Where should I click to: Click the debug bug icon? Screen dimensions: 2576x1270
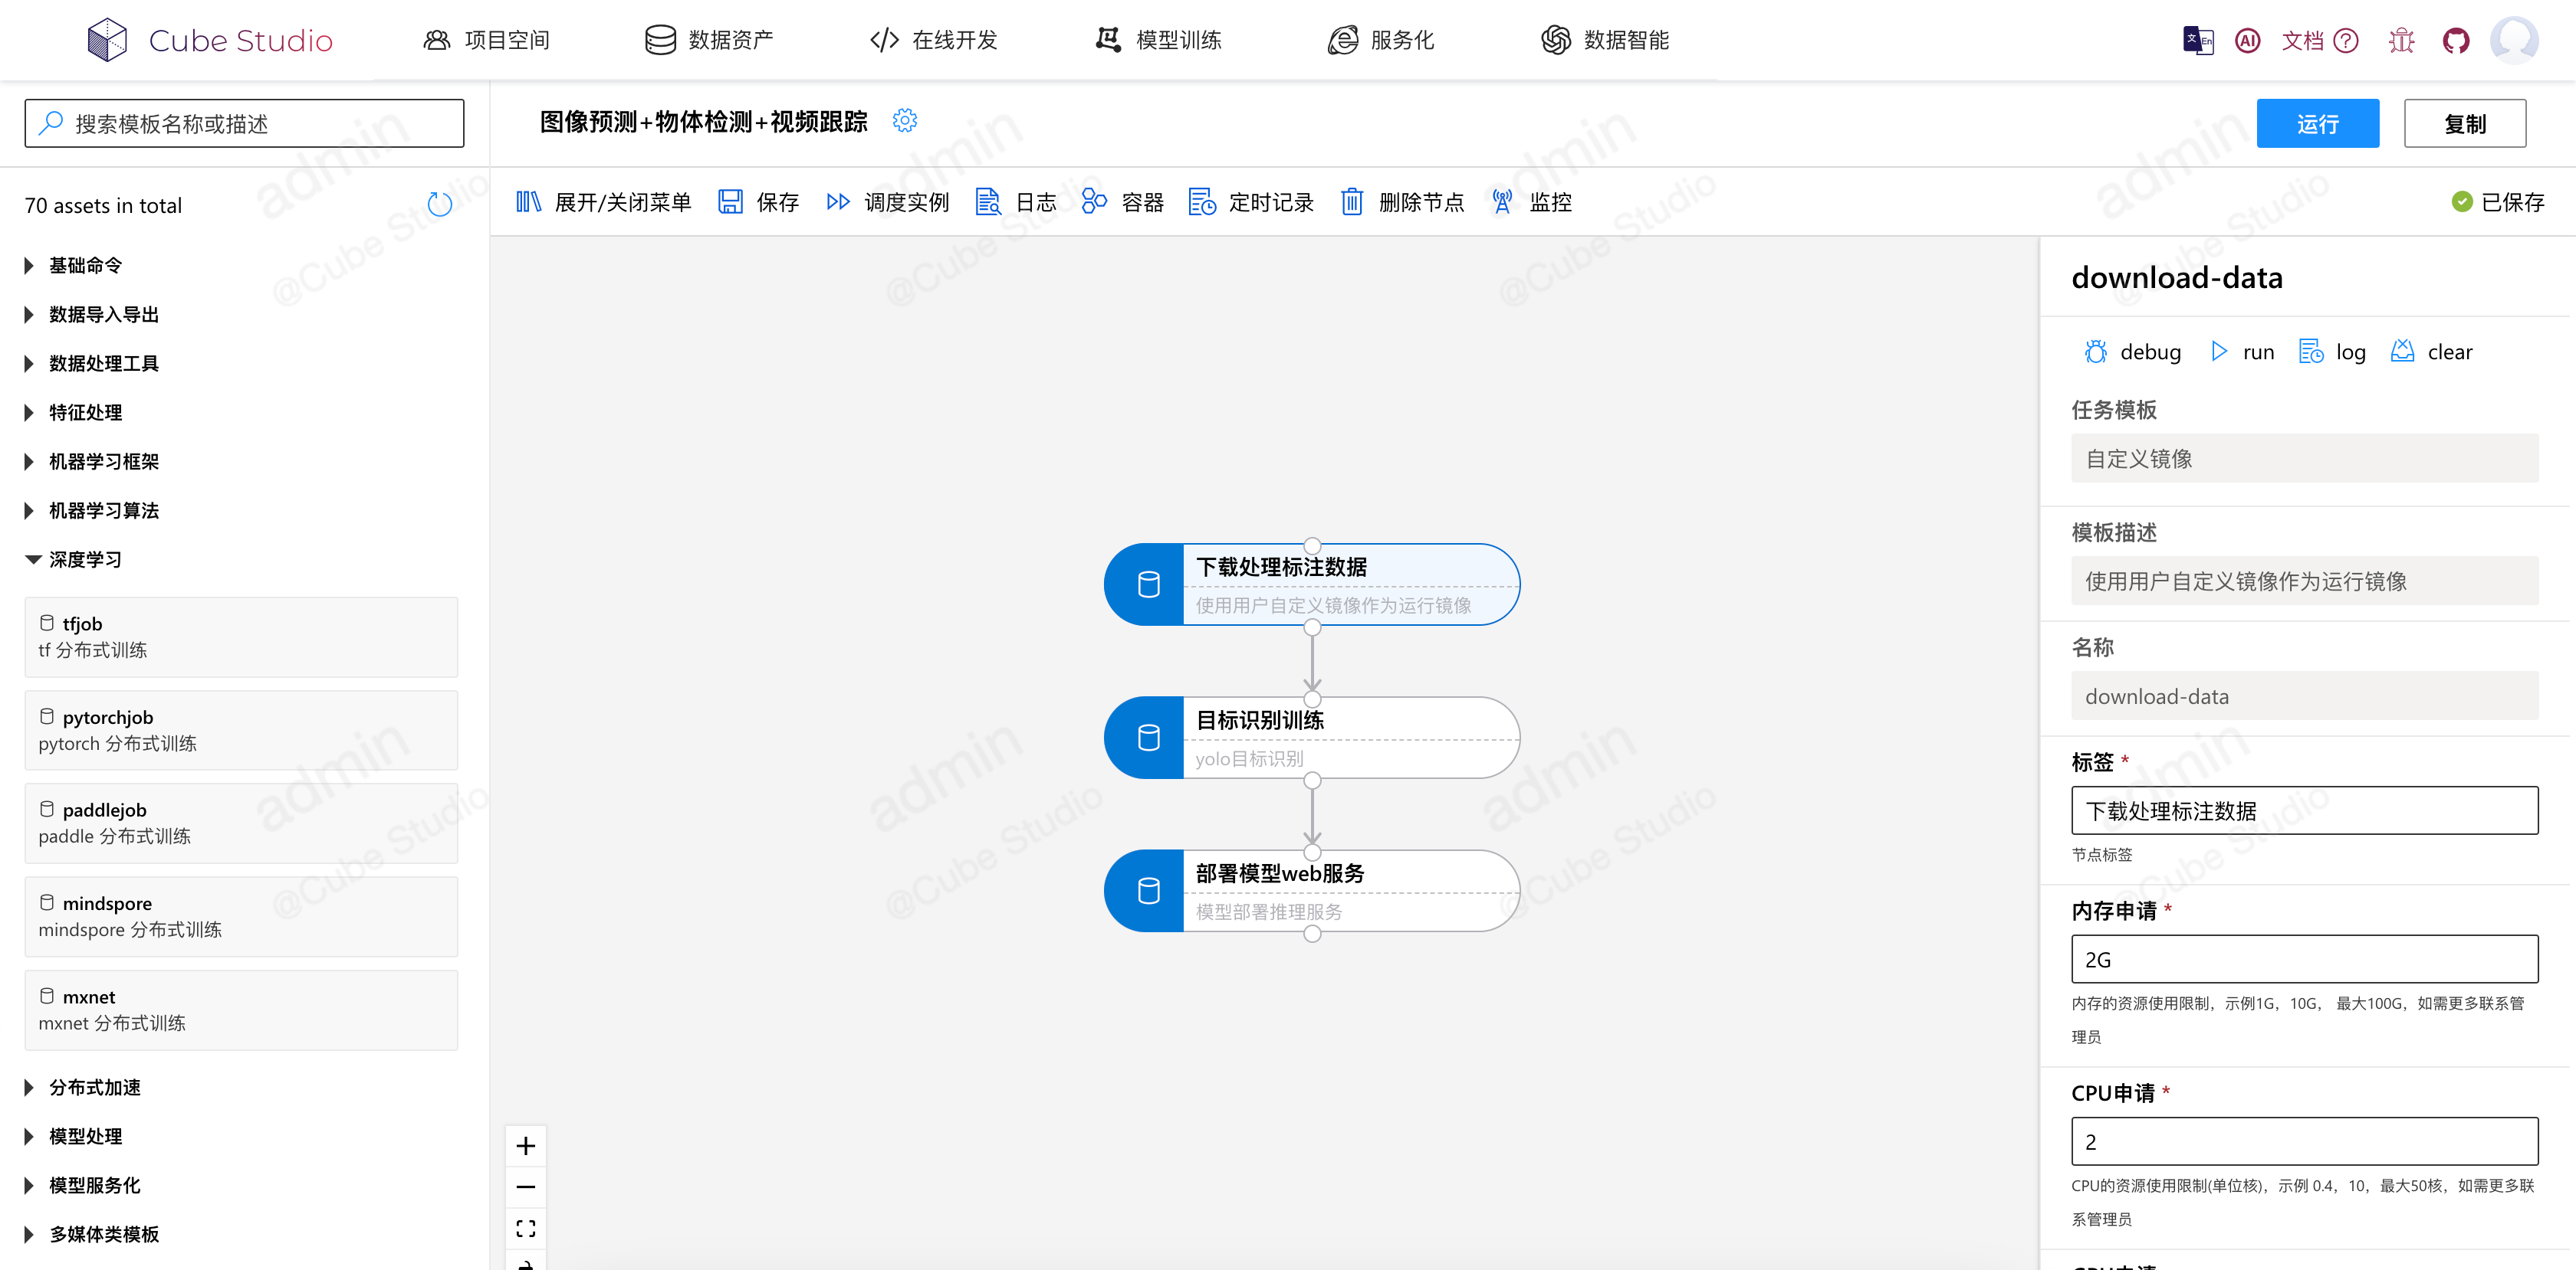click(2095, 352)
